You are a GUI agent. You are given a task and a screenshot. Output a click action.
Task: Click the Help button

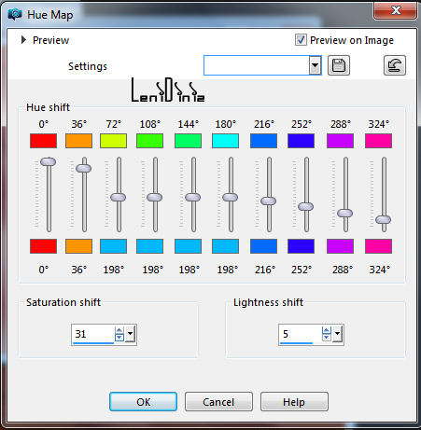tap(294, 402)
